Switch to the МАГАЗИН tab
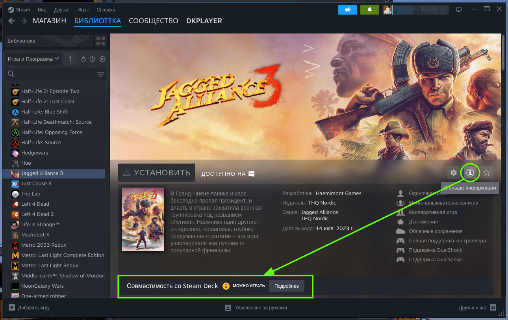The height and width of the screenshot is (320, 508). pyautogui.click(x=49, y=21)
